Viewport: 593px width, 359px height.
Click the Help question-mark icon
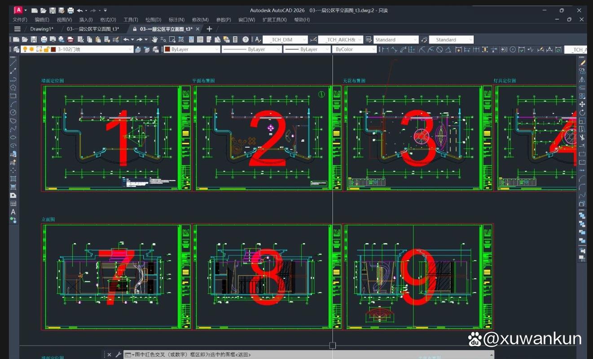(x=245, y=39)
